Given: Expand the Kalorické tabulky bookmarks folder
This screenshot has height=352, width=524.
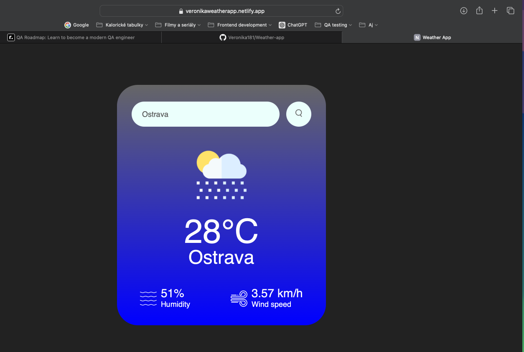Looking at the screenshot, I should tap(122, 25).
